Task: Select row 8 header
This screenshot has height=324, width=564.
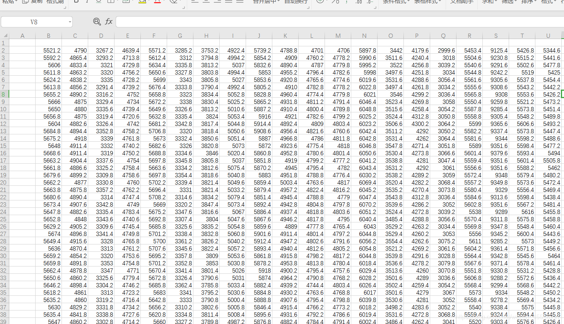Action: (x=4, y=95)
